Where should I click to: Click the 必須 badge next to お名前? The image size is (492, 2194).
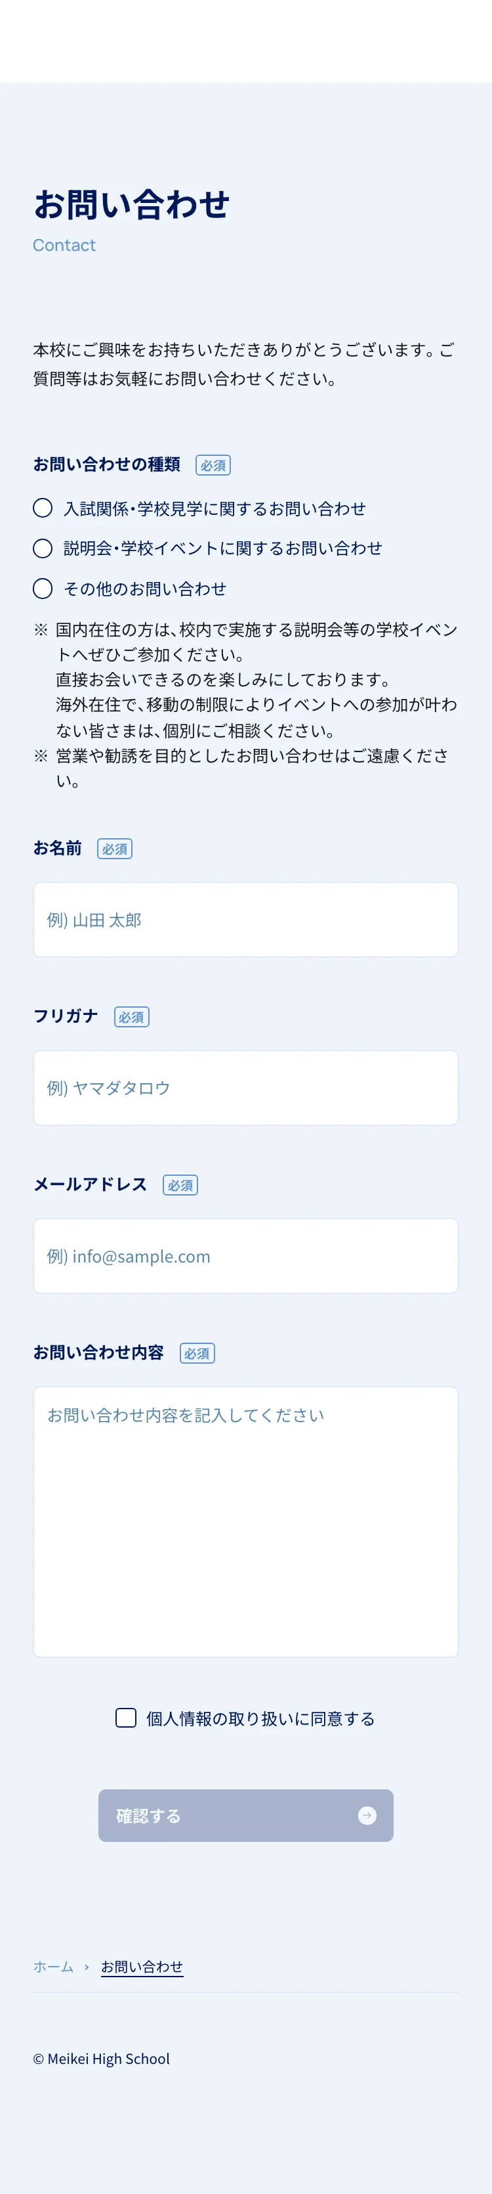click(115, 849)
